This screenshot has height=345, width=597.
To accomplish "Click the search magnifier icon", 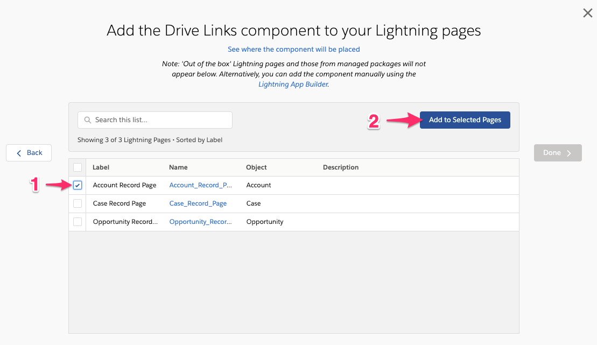I will [88, 120].
